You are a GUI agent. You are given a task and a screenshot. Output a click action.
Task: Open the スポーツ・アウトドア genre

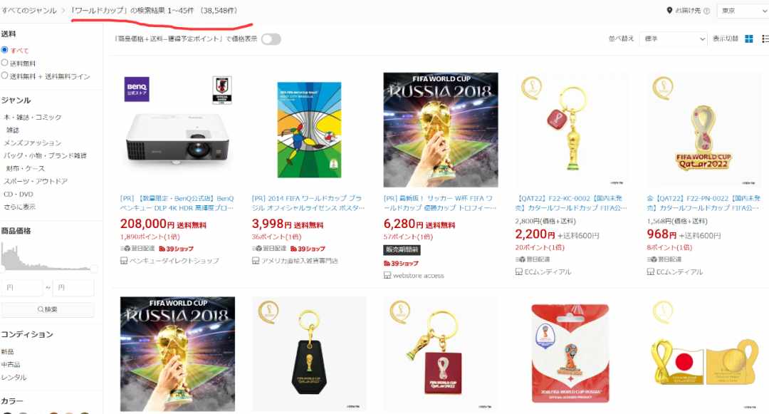36,181
